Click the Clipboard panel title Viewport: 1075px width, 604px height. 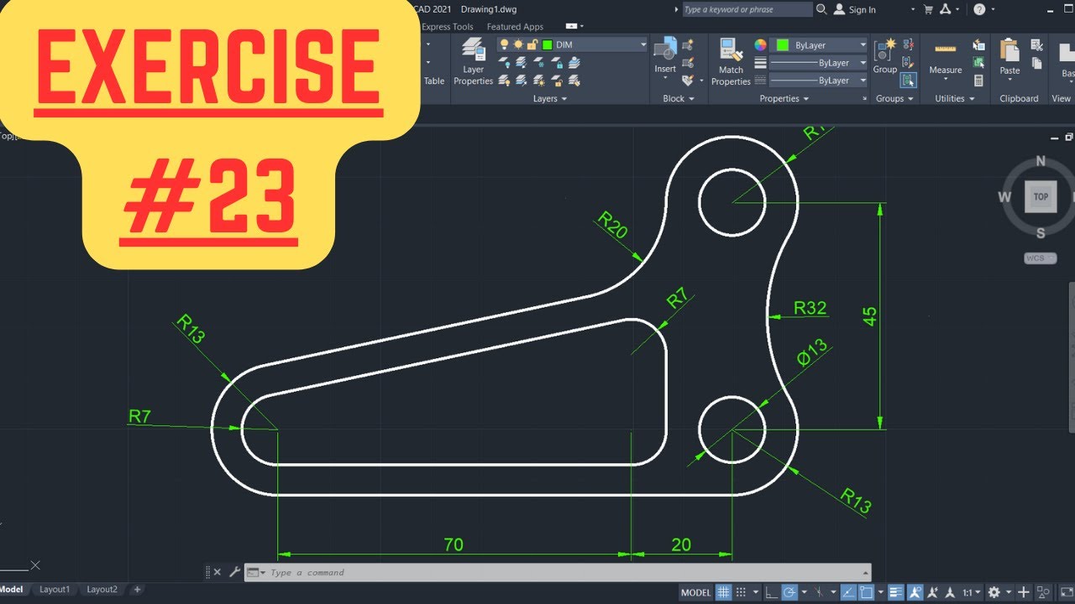[x=1019, y=99]
